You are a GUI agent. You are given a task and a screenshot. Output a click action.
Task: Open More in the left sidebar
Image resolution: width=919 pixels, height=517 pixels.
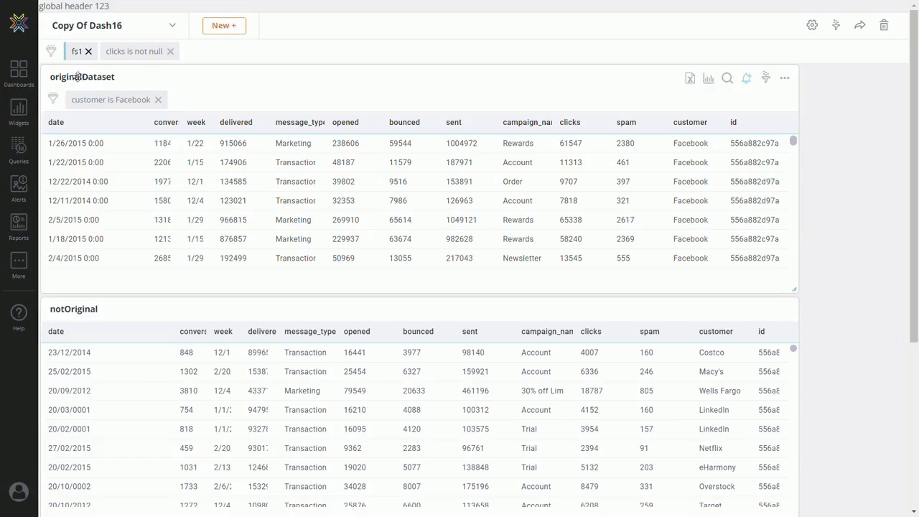point(19,265)
